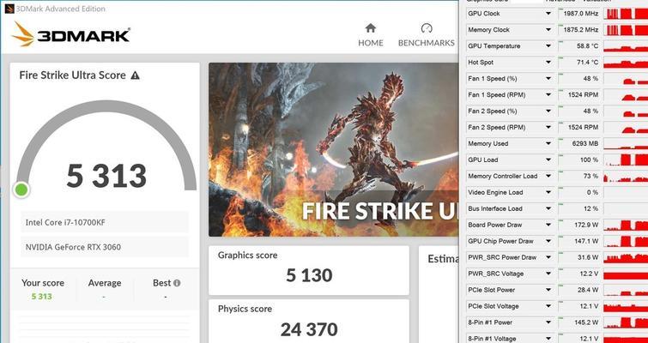Viewport: 648px width, 343px height.
Task: Click the 3DMark Advanced Edition title bar icon
Action: pyautogui.click(x=9, y=9)
